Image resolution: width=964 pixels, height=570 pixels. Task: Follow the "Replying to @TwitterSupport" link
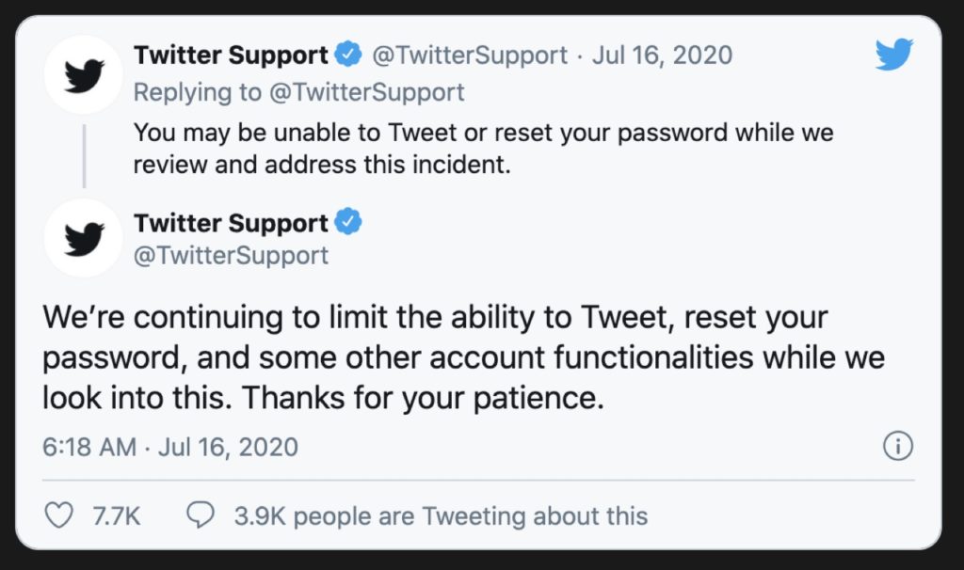pos(298,91)
